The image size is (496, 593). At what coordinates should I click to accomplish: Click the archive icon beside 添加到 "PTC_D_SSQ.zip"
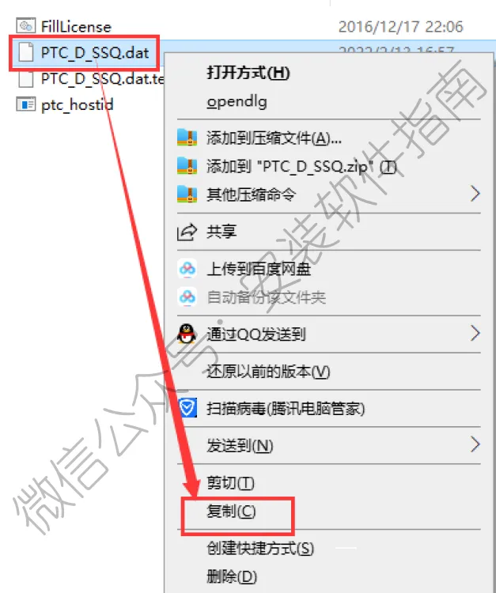[187, 166]
